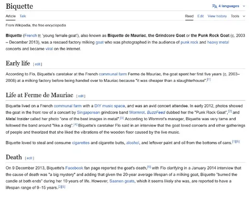Image resolution: width=249 pixels, height=198 pixels.
Task: Open communal farm link in Life section
Action: (x=67, y=106)
